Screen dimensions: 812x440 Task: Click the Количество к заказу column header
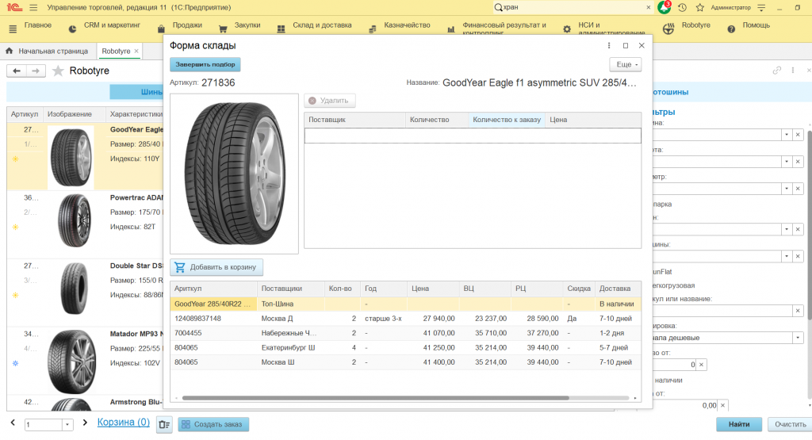[507, 120]
